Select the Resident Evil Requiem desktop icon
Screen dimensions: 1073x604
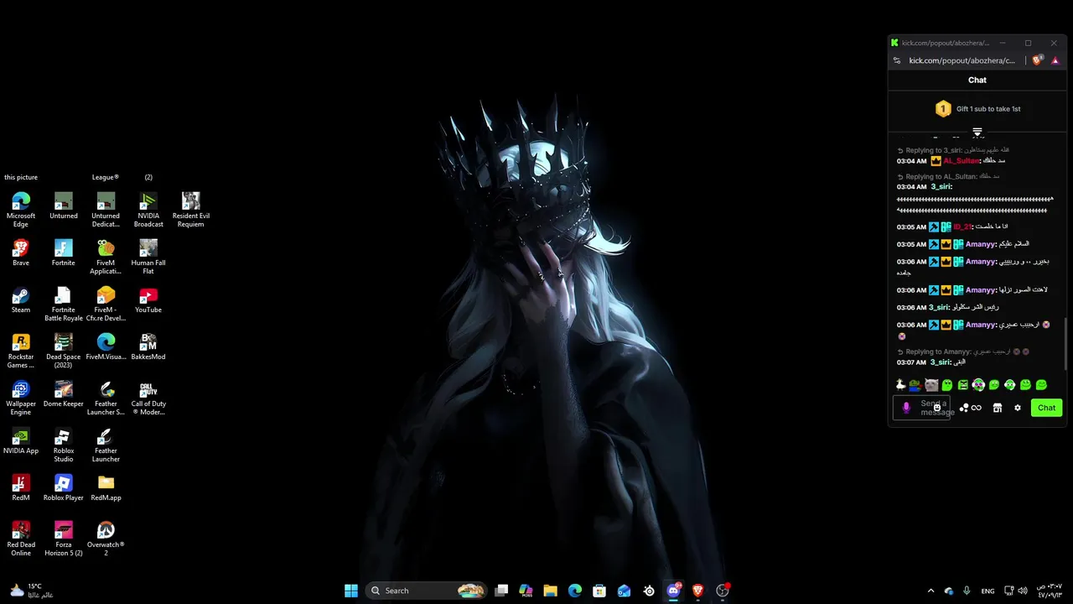(191, 209)
